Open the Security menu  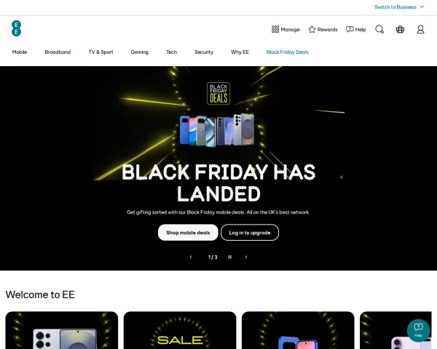[204, 52]
